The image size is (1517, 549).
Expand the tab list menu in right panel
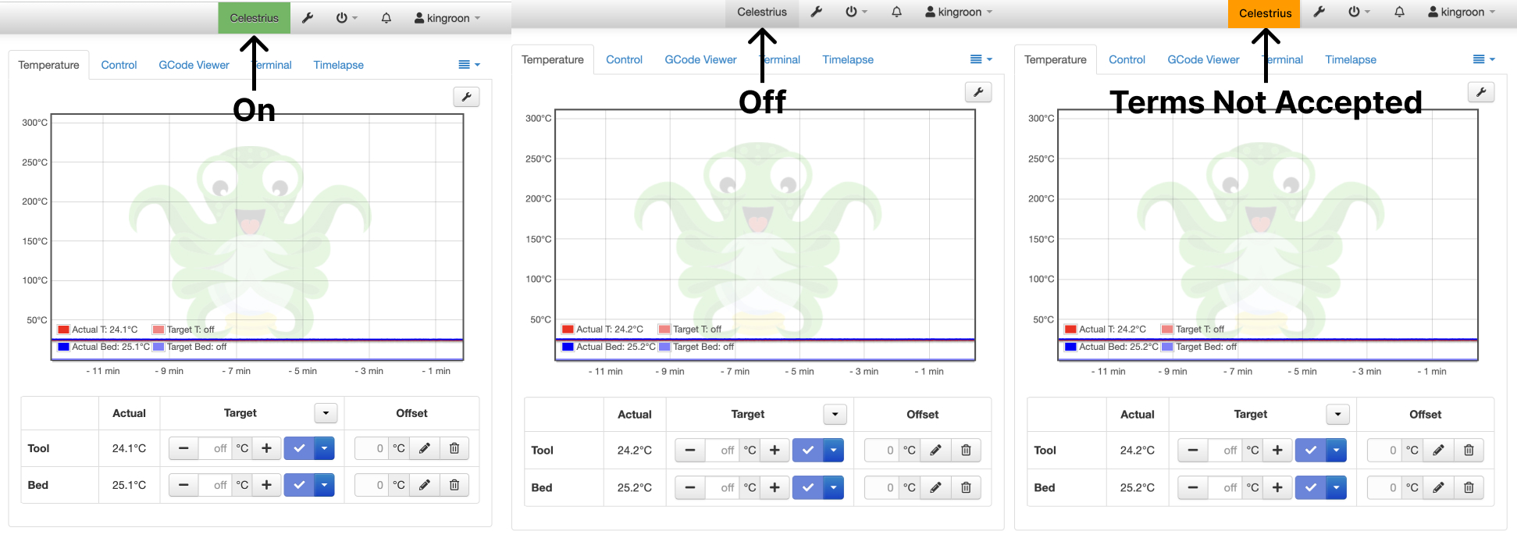(x=1484, y=59)
